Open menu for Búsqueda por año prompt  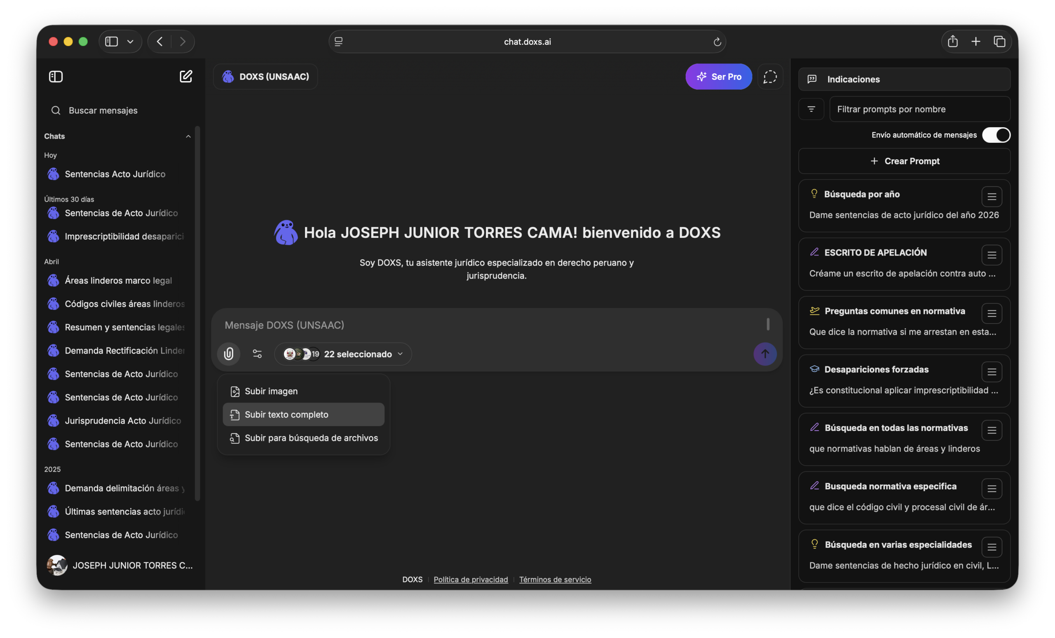992,197
